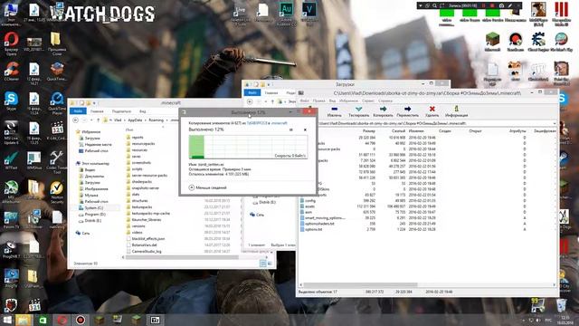Screen dimensions: 579x326
Task: Sort 7-Zip list by Размер column
Action: point(369,130)
